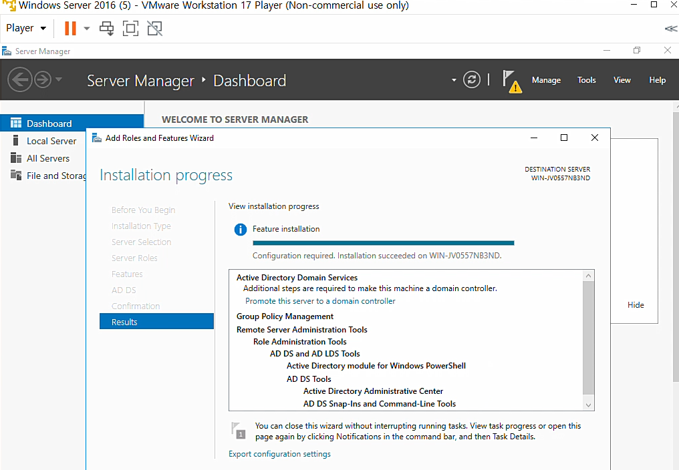Click the AD DS Tools entry
The width and height of the screenshot is (679, 470).
(309, 379)
